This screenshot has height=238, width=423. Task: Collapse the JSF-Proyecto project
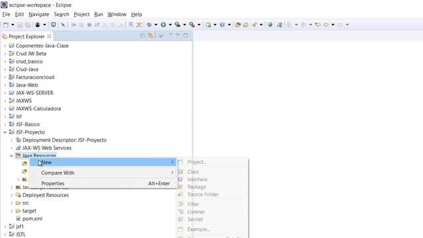point(5,132)
